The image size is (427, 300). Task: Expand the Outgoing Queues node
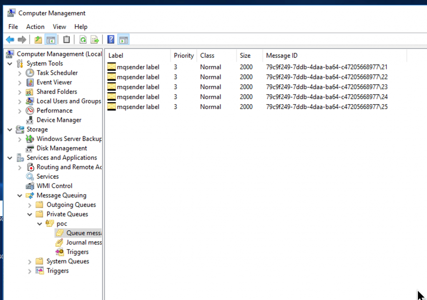pos(29,205)
